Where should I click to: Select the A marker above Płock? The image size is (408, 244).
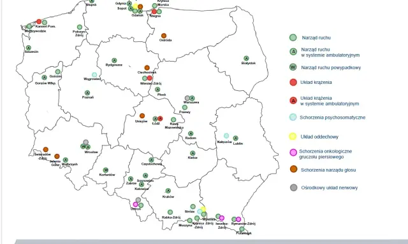pyautogui.click(x=157, y=90)
